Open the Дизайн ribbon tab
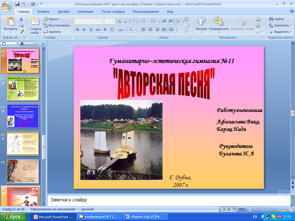The height and width of the screenshot is (221, 295). click(x=63, y=12)
